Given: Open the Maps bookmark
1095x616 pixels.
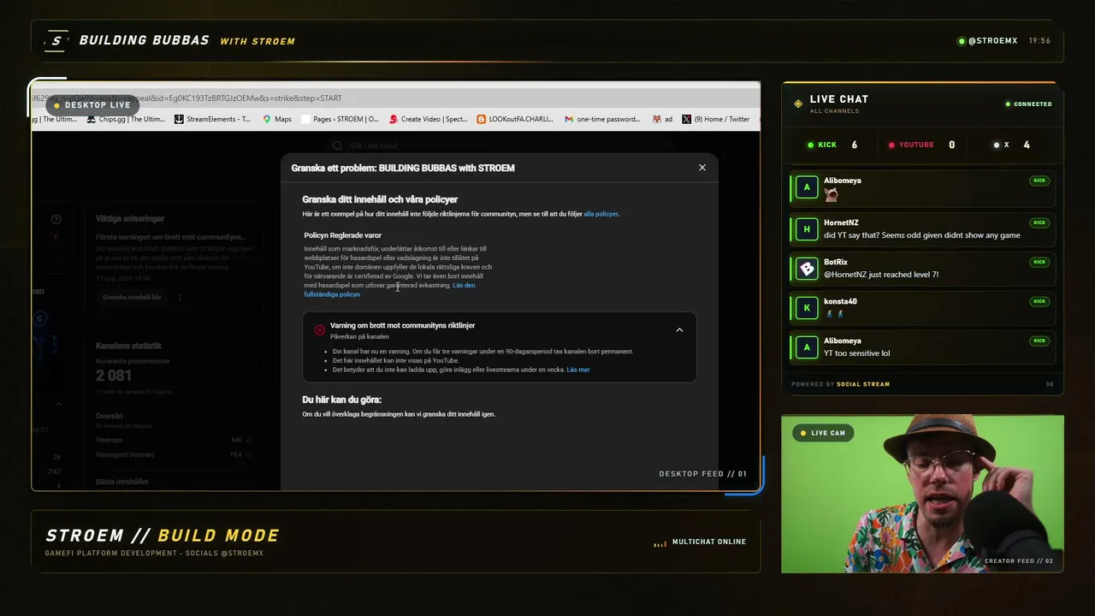Looking at the screenshot, I should (277, 119).
